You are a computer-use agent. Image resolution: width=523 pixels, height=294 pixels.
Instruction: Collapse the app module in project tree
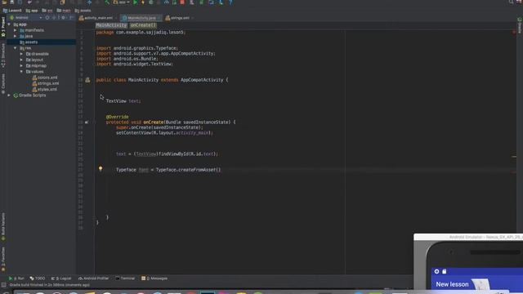pos(9,24)
